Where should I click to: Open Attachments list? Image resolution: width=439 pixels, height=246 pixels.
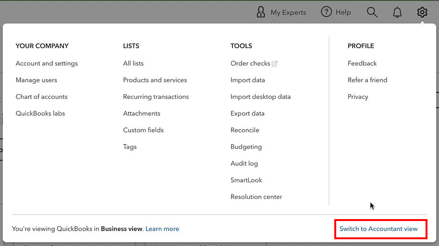(142, 113)
